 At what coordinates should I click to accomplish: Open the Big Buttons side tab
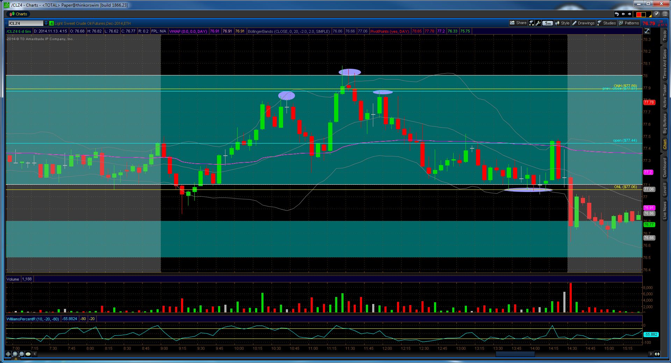click(x=665, y=124)
